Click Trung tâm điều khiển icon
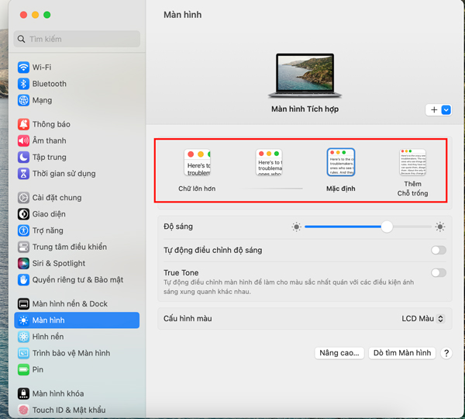This screenshot has width=465, height=419. tap(23, 247)
